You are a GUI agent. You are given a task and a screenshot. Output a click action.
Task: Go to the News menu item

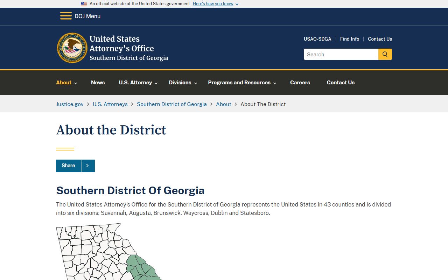click(98, 83)
